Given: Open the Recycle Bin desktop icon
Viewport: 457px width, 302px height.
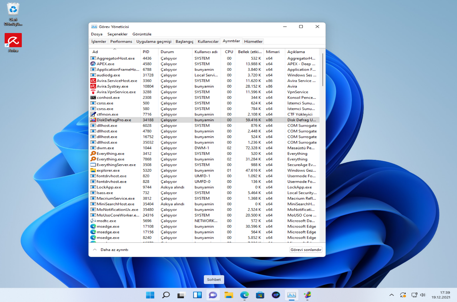Looking at the screenshot, I should (13, 14).
